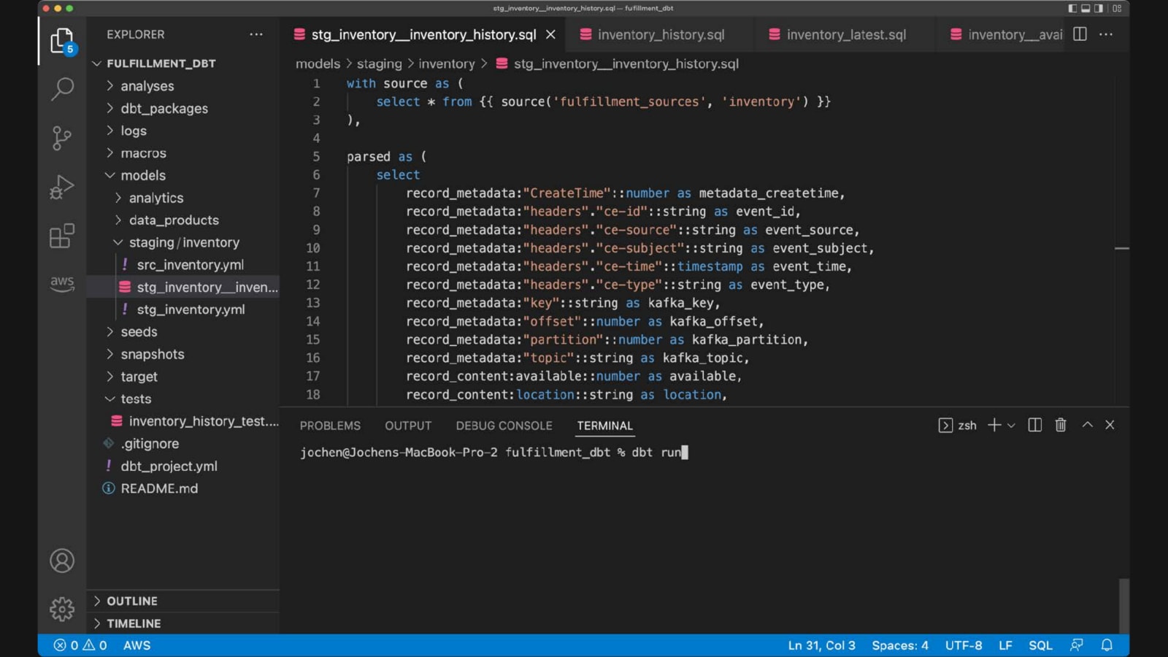Collapse the tests folder
Image resolution: width=1168 pixels, height=657 pixels.
pyautogui.click(x=182, y=399)
